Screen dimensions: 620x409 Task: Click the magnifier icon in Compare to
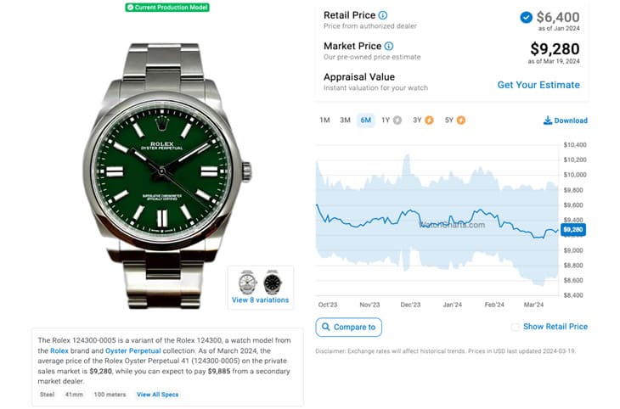[325, 327]
